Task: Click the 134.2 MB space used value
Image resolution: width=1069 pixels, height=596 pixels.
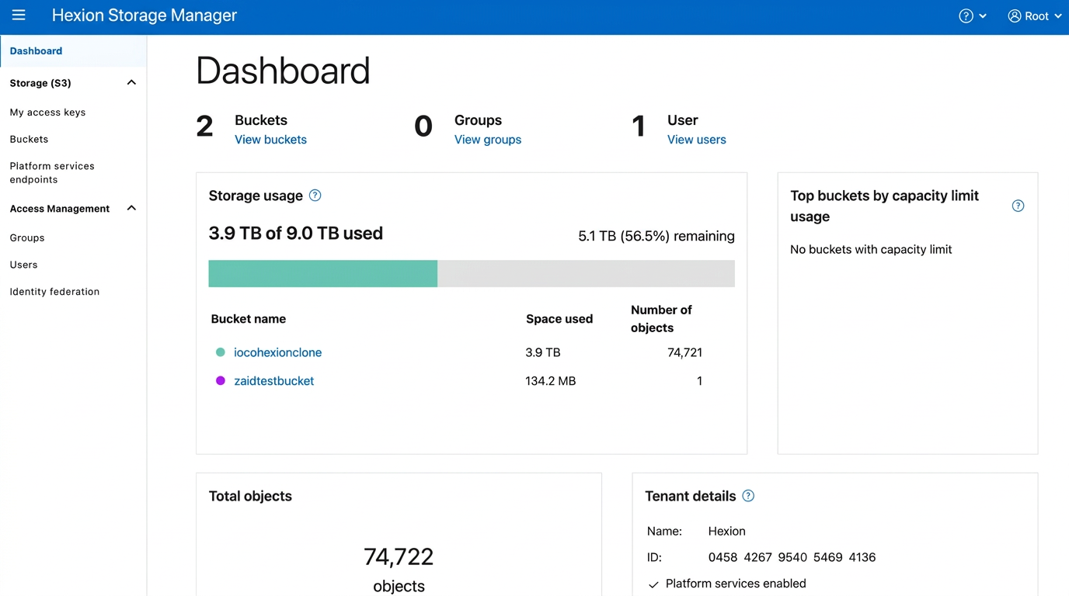Action: (x=551, y=381)
